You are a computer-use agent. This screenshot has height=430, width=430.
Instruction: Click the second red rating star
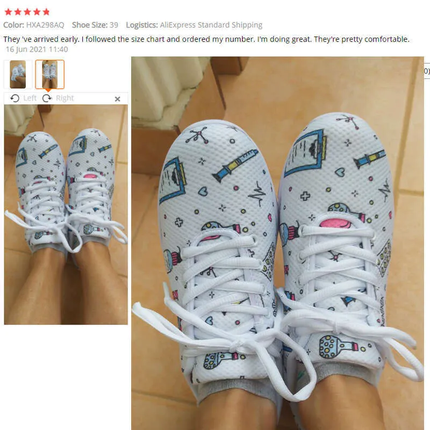coord(18,12)
